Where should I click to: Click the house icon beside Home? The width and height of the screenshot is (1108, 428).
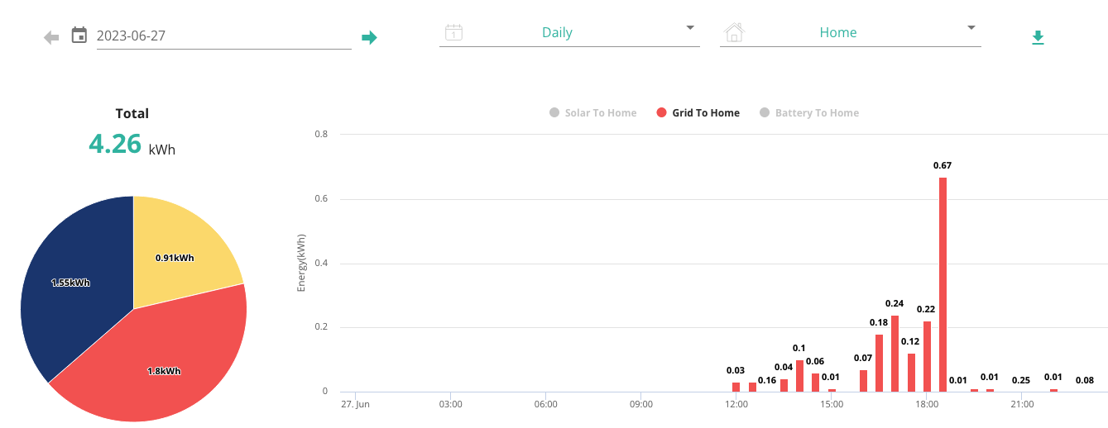pos(734,33)
